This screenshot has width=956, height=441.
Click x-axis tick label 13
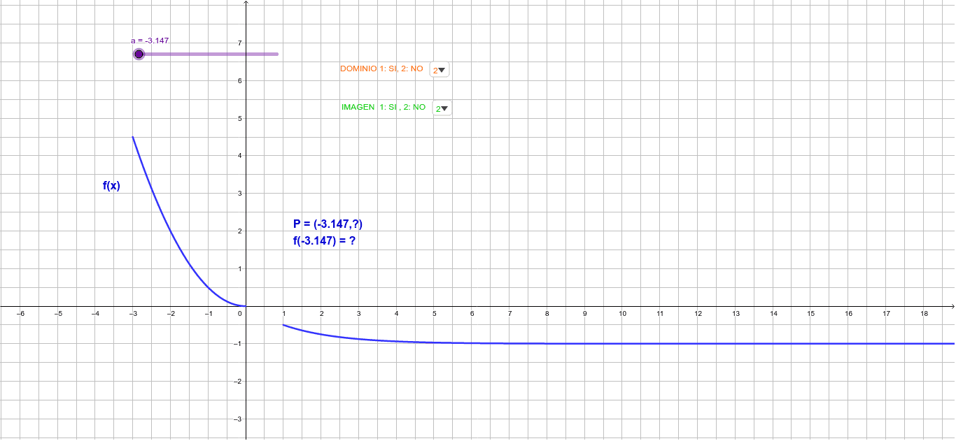click(x=736, y=314)
